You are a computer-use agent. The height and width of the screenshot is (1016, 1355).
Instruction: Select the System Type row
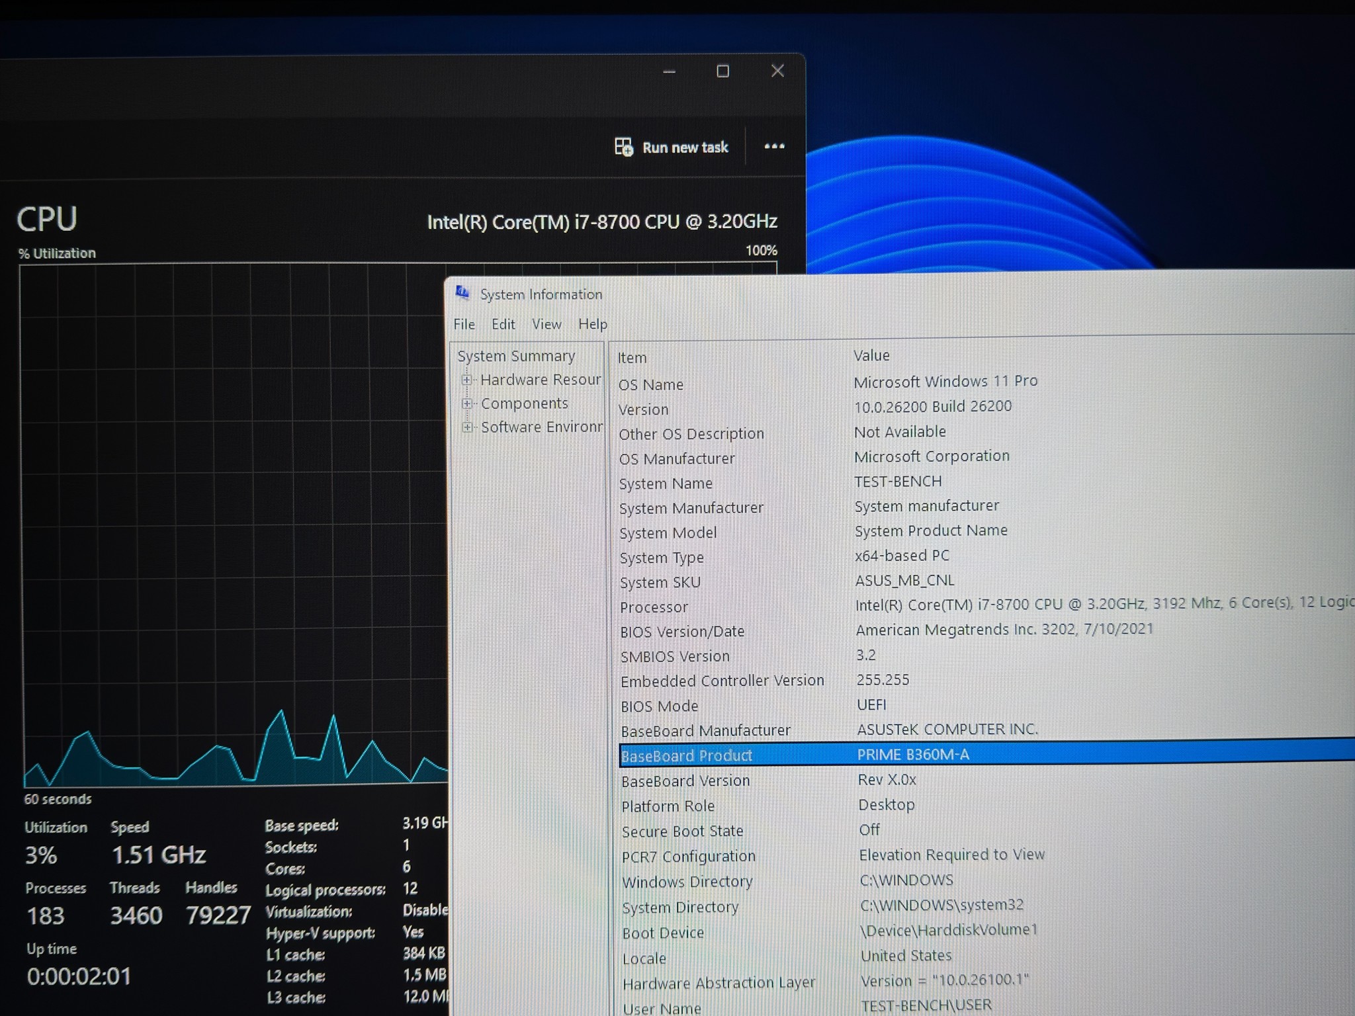tap(986, 556)
